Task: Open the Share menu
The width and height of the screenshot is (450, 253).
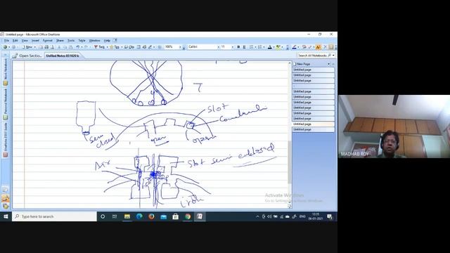Action: 60,41
